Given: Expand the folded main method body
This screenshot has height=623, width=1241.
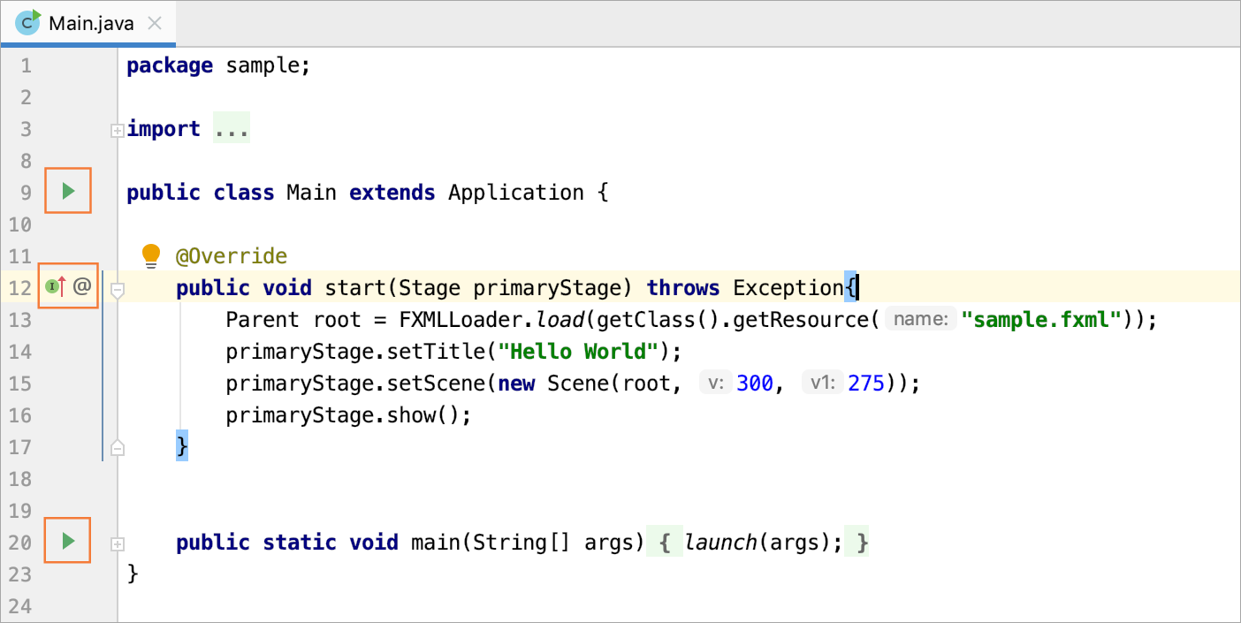Looking at the screenshot, I should tap(117, 543).
